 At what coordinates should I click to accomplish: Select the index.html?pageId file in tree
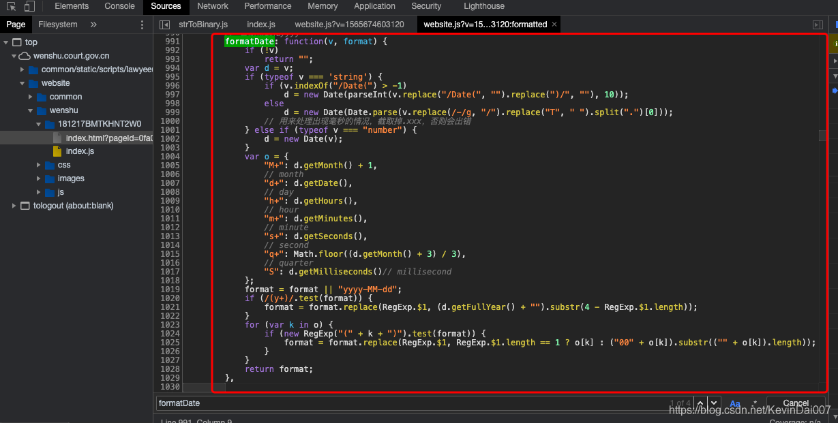tap(76, 138)
